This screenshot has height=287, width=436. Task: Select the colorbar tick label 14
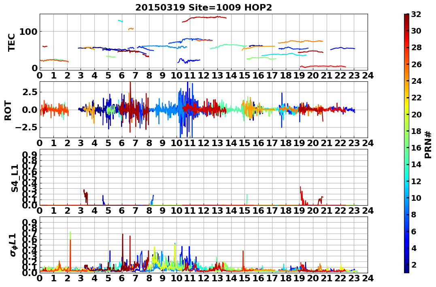(416, 164)
